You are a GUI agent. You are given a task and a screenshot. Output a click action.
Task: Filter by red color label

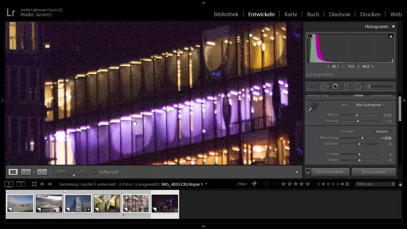(x=318, y=184)
